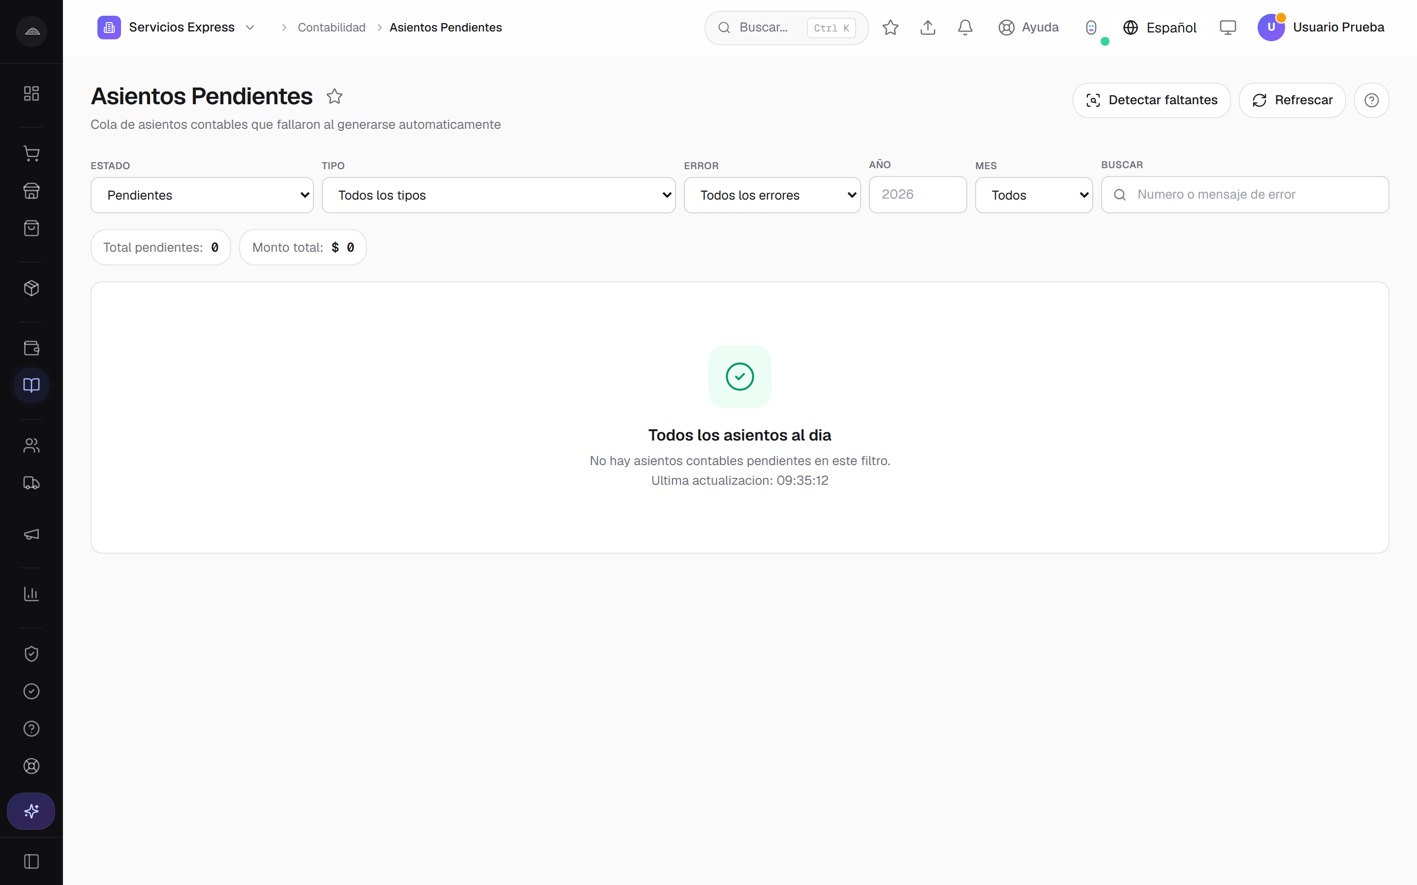Launch the sparkle AI assistant button
The image size is (1417, 885).
tap(31, 811)
